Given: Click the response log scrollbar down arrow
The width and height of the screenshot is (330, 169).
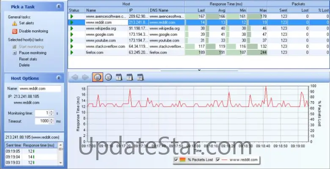Looking at the screenshot, I should click(x=60, y=163).
